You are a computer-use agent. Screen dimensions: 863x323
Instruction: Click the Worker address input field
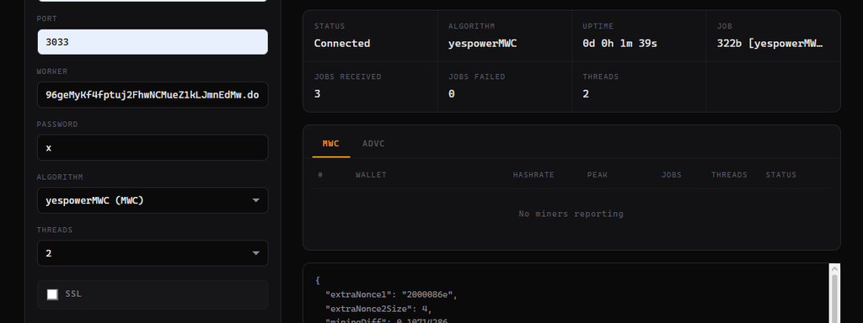pos(153,94)
